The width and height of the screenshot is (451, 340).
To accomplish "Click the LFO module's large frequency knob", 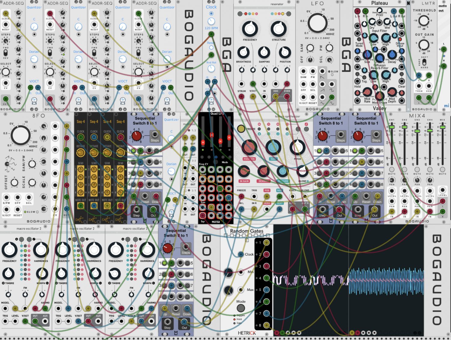I will coord(317,23).
